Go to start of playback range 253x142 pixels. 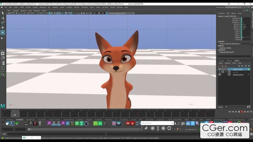(x=230, y=112)
